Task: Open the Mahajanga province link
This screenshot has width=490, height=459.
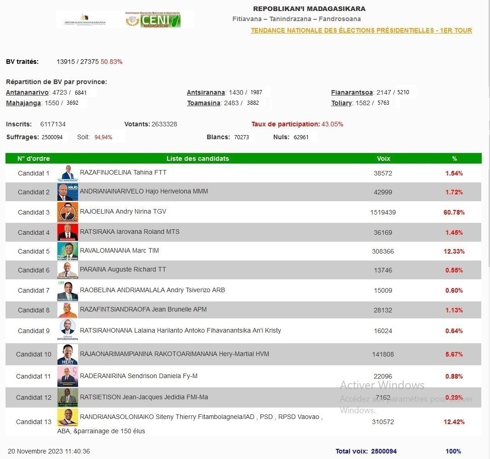Action: (x=23, y=103)
